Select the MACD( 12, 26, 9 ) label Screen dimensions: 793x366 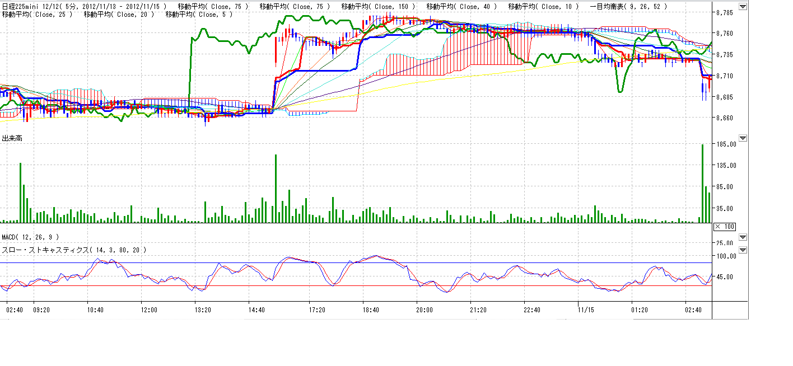[x=30, y=237]
